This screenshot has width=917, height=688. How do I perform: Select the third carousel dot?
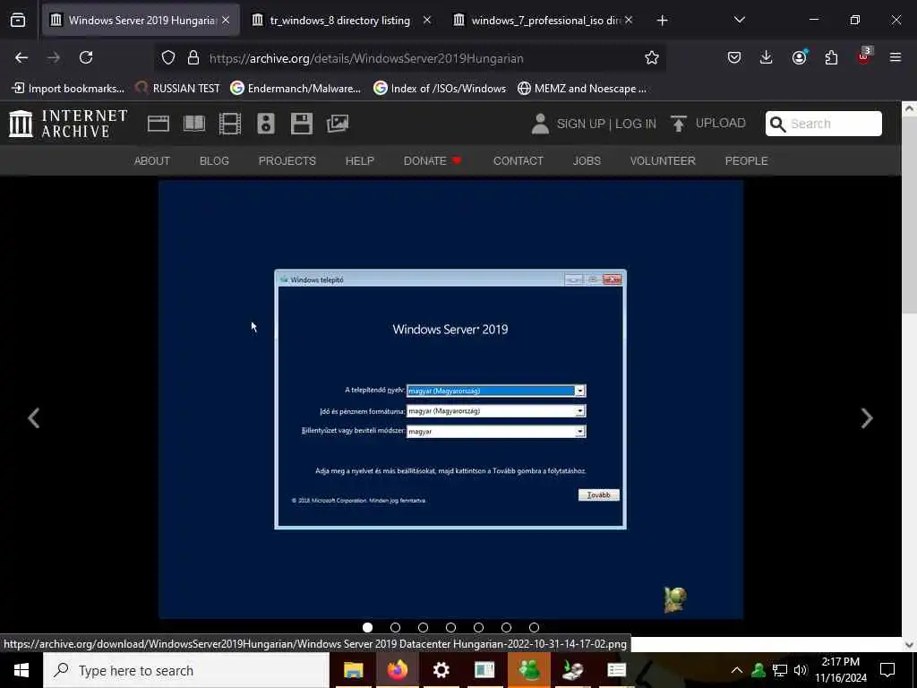(423, 627)
